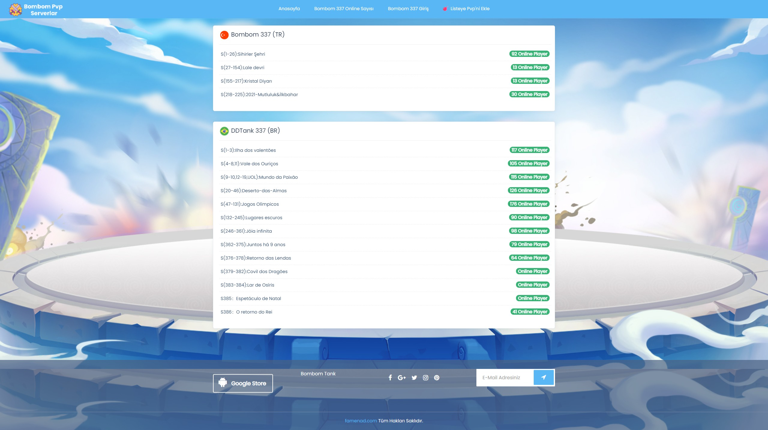Open Bombom 337 Online Sayısı menu
This screenshot has height=430, width=768.
(x=344, y=9)
